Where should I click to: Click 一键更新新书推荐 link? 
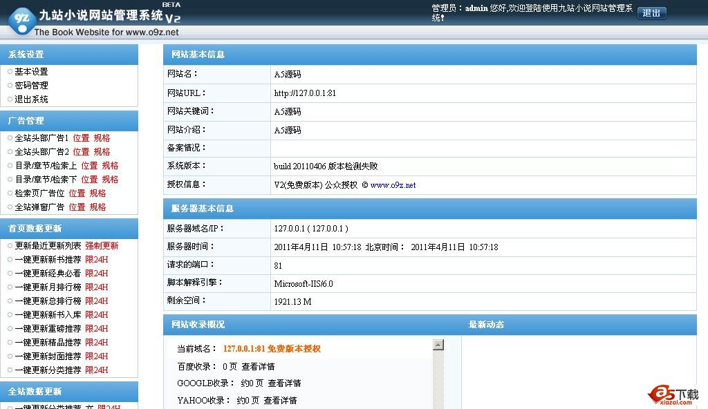tap(48, 260)
